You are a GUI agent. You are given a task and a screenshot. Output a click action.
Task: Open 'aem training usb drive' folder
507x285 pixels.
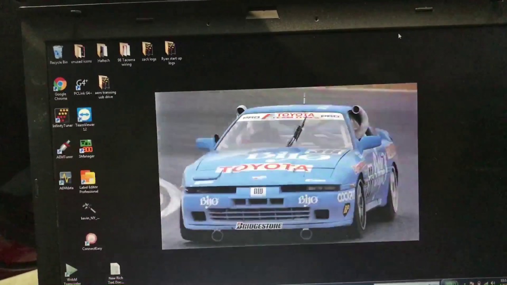[105, 87]
